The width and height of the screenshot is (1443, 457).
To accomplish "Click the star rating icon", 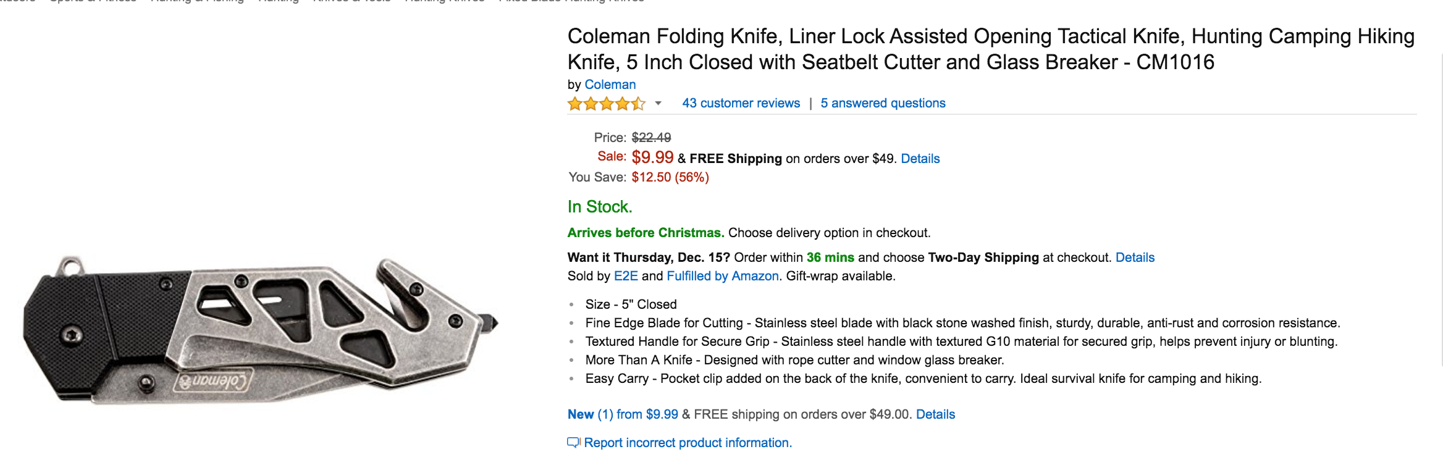I will click(606, 104).
